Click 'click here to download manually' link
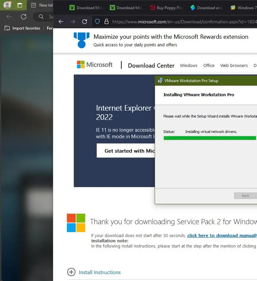 pos(222,235)
